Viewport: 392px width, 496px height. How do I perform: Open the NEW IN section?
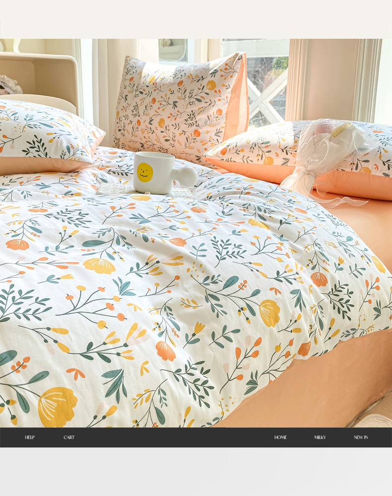pos(361,437)
